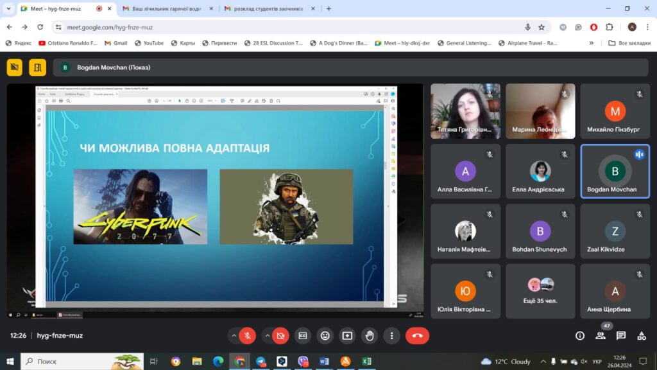Expand camera video settings arrow
The width and height of the screenshot is (657, 370).
[x=267, y=335]
